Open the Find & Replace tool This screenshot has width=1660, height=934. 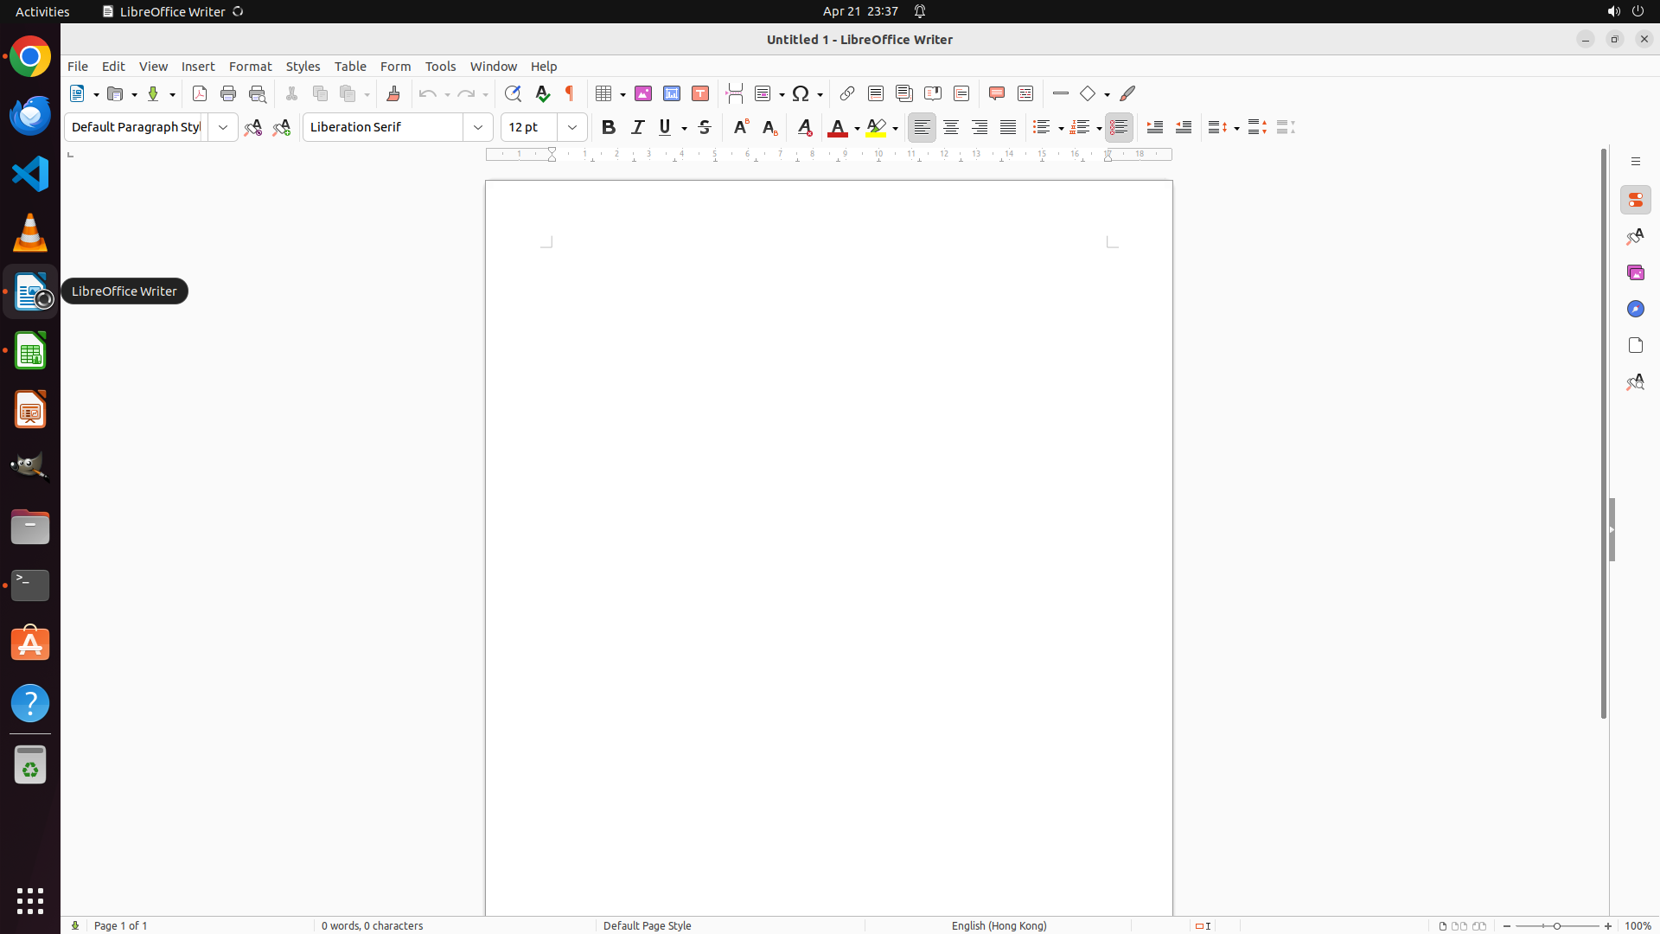[x=513, y=93]
